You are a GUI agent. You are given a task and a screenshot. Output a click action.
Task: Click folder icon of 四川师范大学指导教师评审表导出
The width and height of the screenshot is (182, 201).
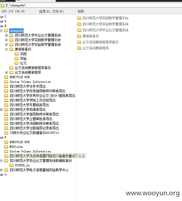coord(6,114)
